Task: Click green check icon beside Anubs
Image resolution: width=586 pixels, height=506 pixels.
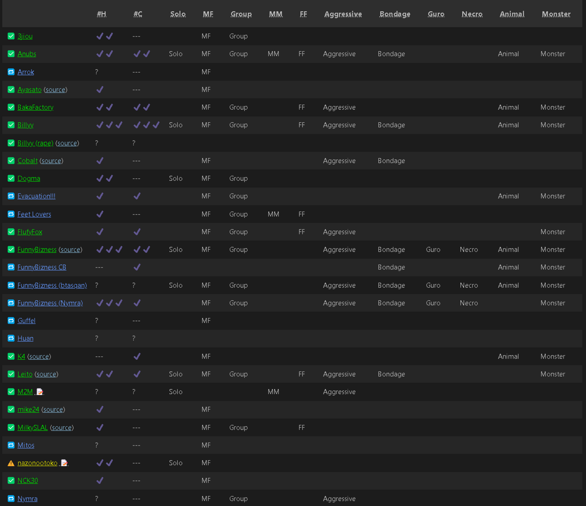Action: [x=11, y=54]
